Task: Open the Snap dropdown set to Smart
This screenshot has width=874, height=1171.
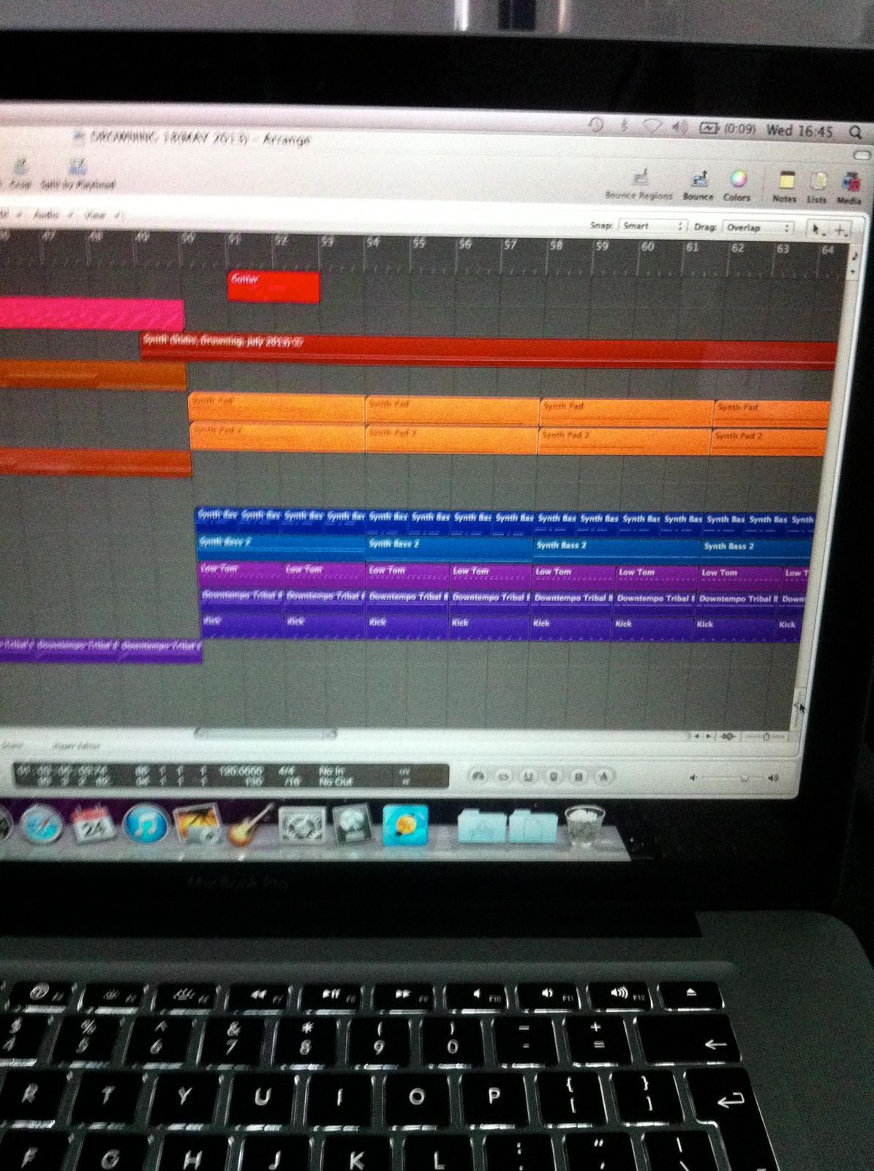Action: tap(652, 226)
